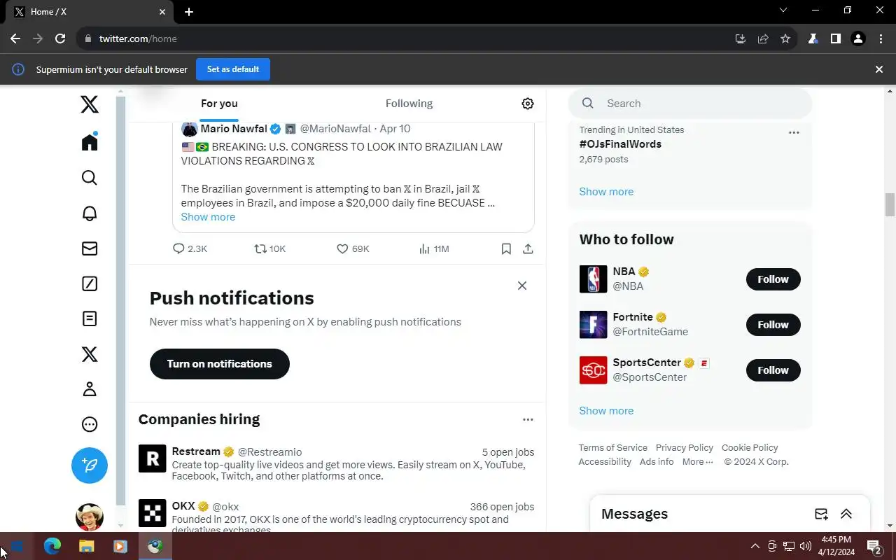Open a new browser tab
Viewport: 896px width, 560px height.
click(x=189, y=12)
